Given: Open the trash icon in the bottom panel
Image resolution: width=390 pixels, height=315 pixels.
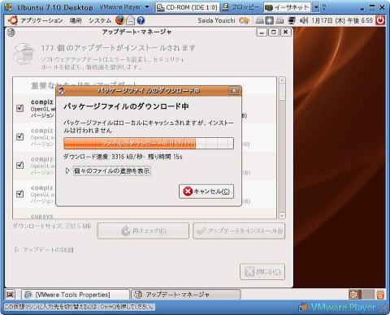Looking at the screenshot, I should tap(380, 295).
